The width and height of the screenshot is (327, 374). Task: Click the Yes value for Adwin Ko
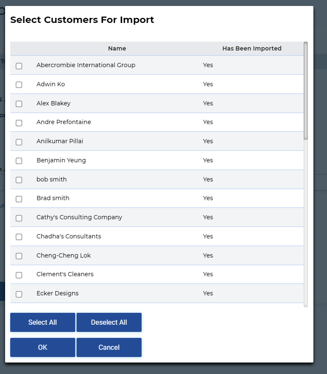[x=208, y=84]
